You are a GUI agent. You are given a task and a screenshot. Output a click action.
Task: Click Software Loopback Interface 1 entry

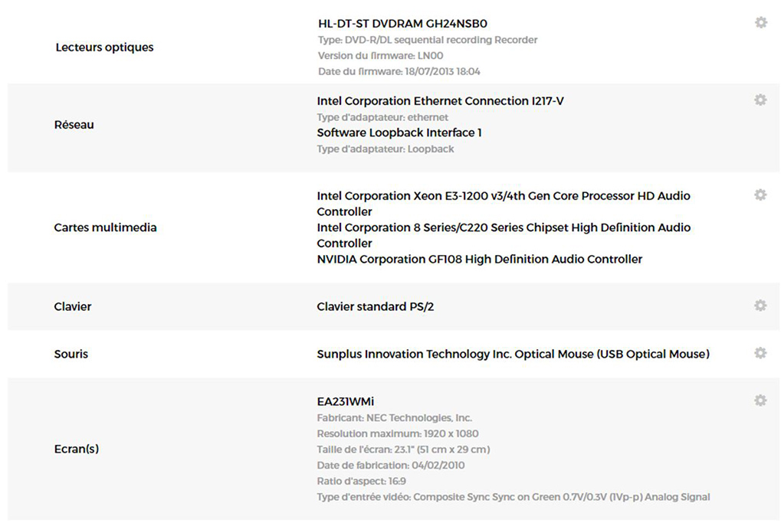click(x=399, y=133)
